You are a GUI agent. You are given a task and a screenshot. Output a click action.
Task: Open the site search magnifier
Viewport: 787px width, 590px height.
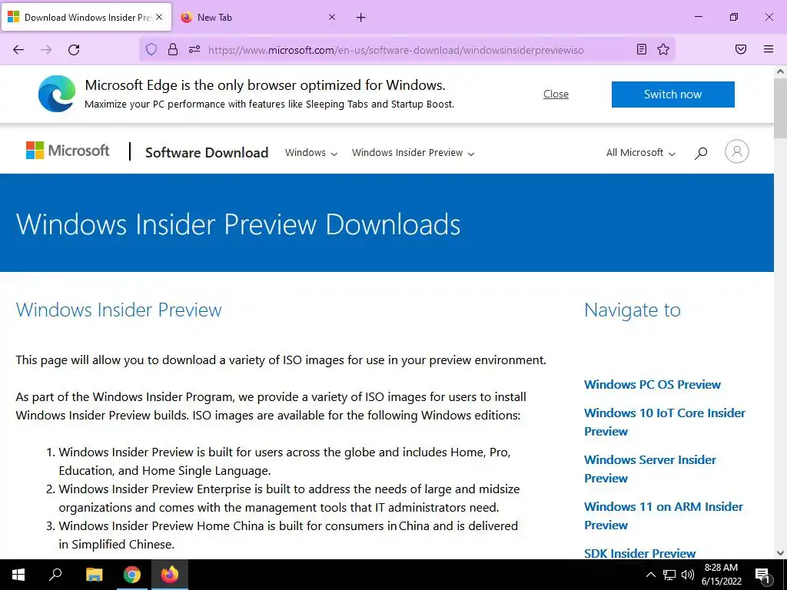701,153
